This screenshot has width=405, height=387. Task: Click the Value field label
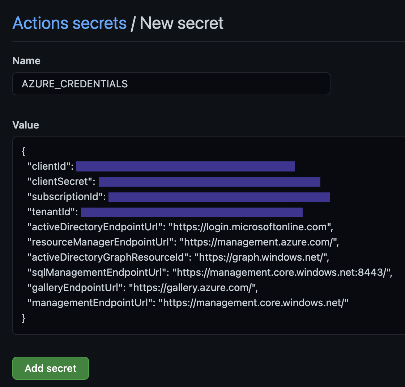[x=26, y=125]
